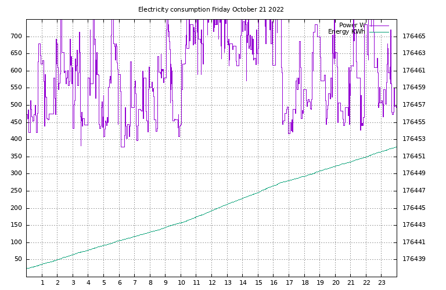Viewport: 446px width, 290px height.
Task: Click hour label 6 on the x-axis
Action: [120, 282]
